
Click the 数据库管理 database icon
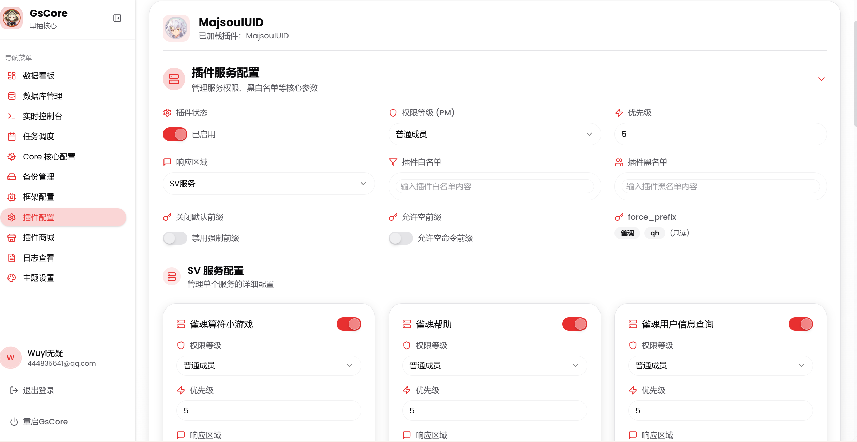(x=12, y=96)
